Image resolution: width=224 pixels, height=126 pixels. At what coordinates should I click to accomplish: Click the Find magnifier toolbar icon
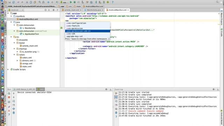pos(40,2)
